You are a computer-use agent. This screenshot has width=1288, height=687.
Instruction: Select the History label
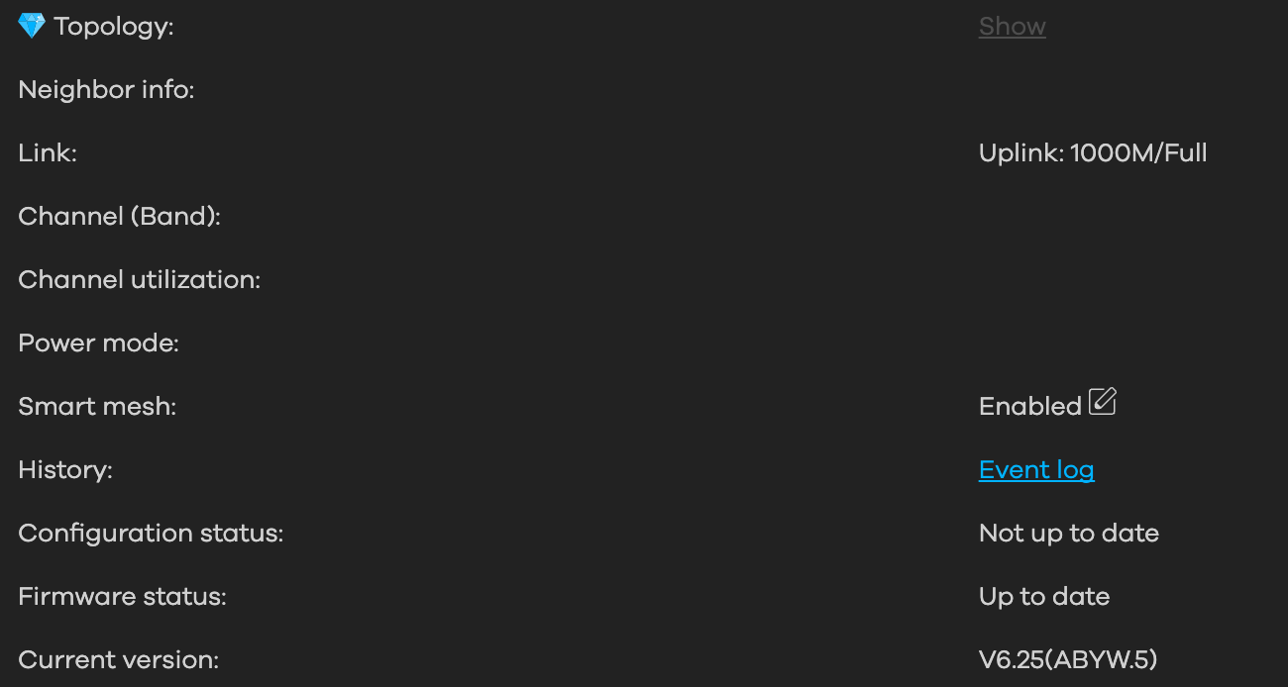65,470
